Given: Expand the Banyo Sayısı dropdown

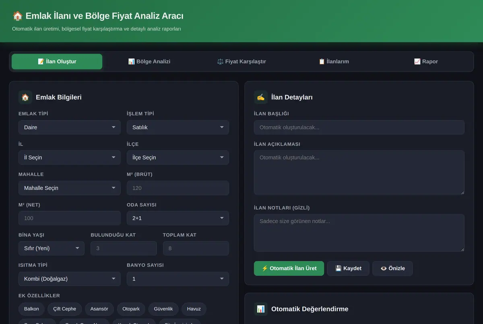Looking at the screenshot, I should pyautogui.click(x=178, y=279).
